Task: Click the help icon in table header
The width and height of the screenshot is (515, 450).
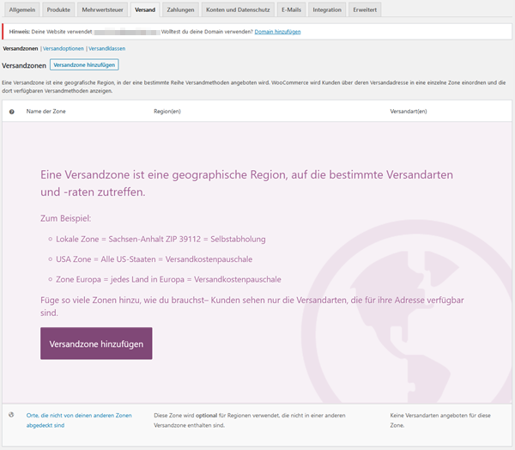Action: [12, 112]
